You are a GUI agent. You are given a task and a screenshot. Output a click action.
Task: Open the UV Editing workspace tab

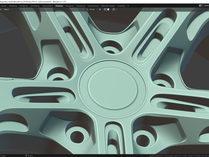(35, 6)
